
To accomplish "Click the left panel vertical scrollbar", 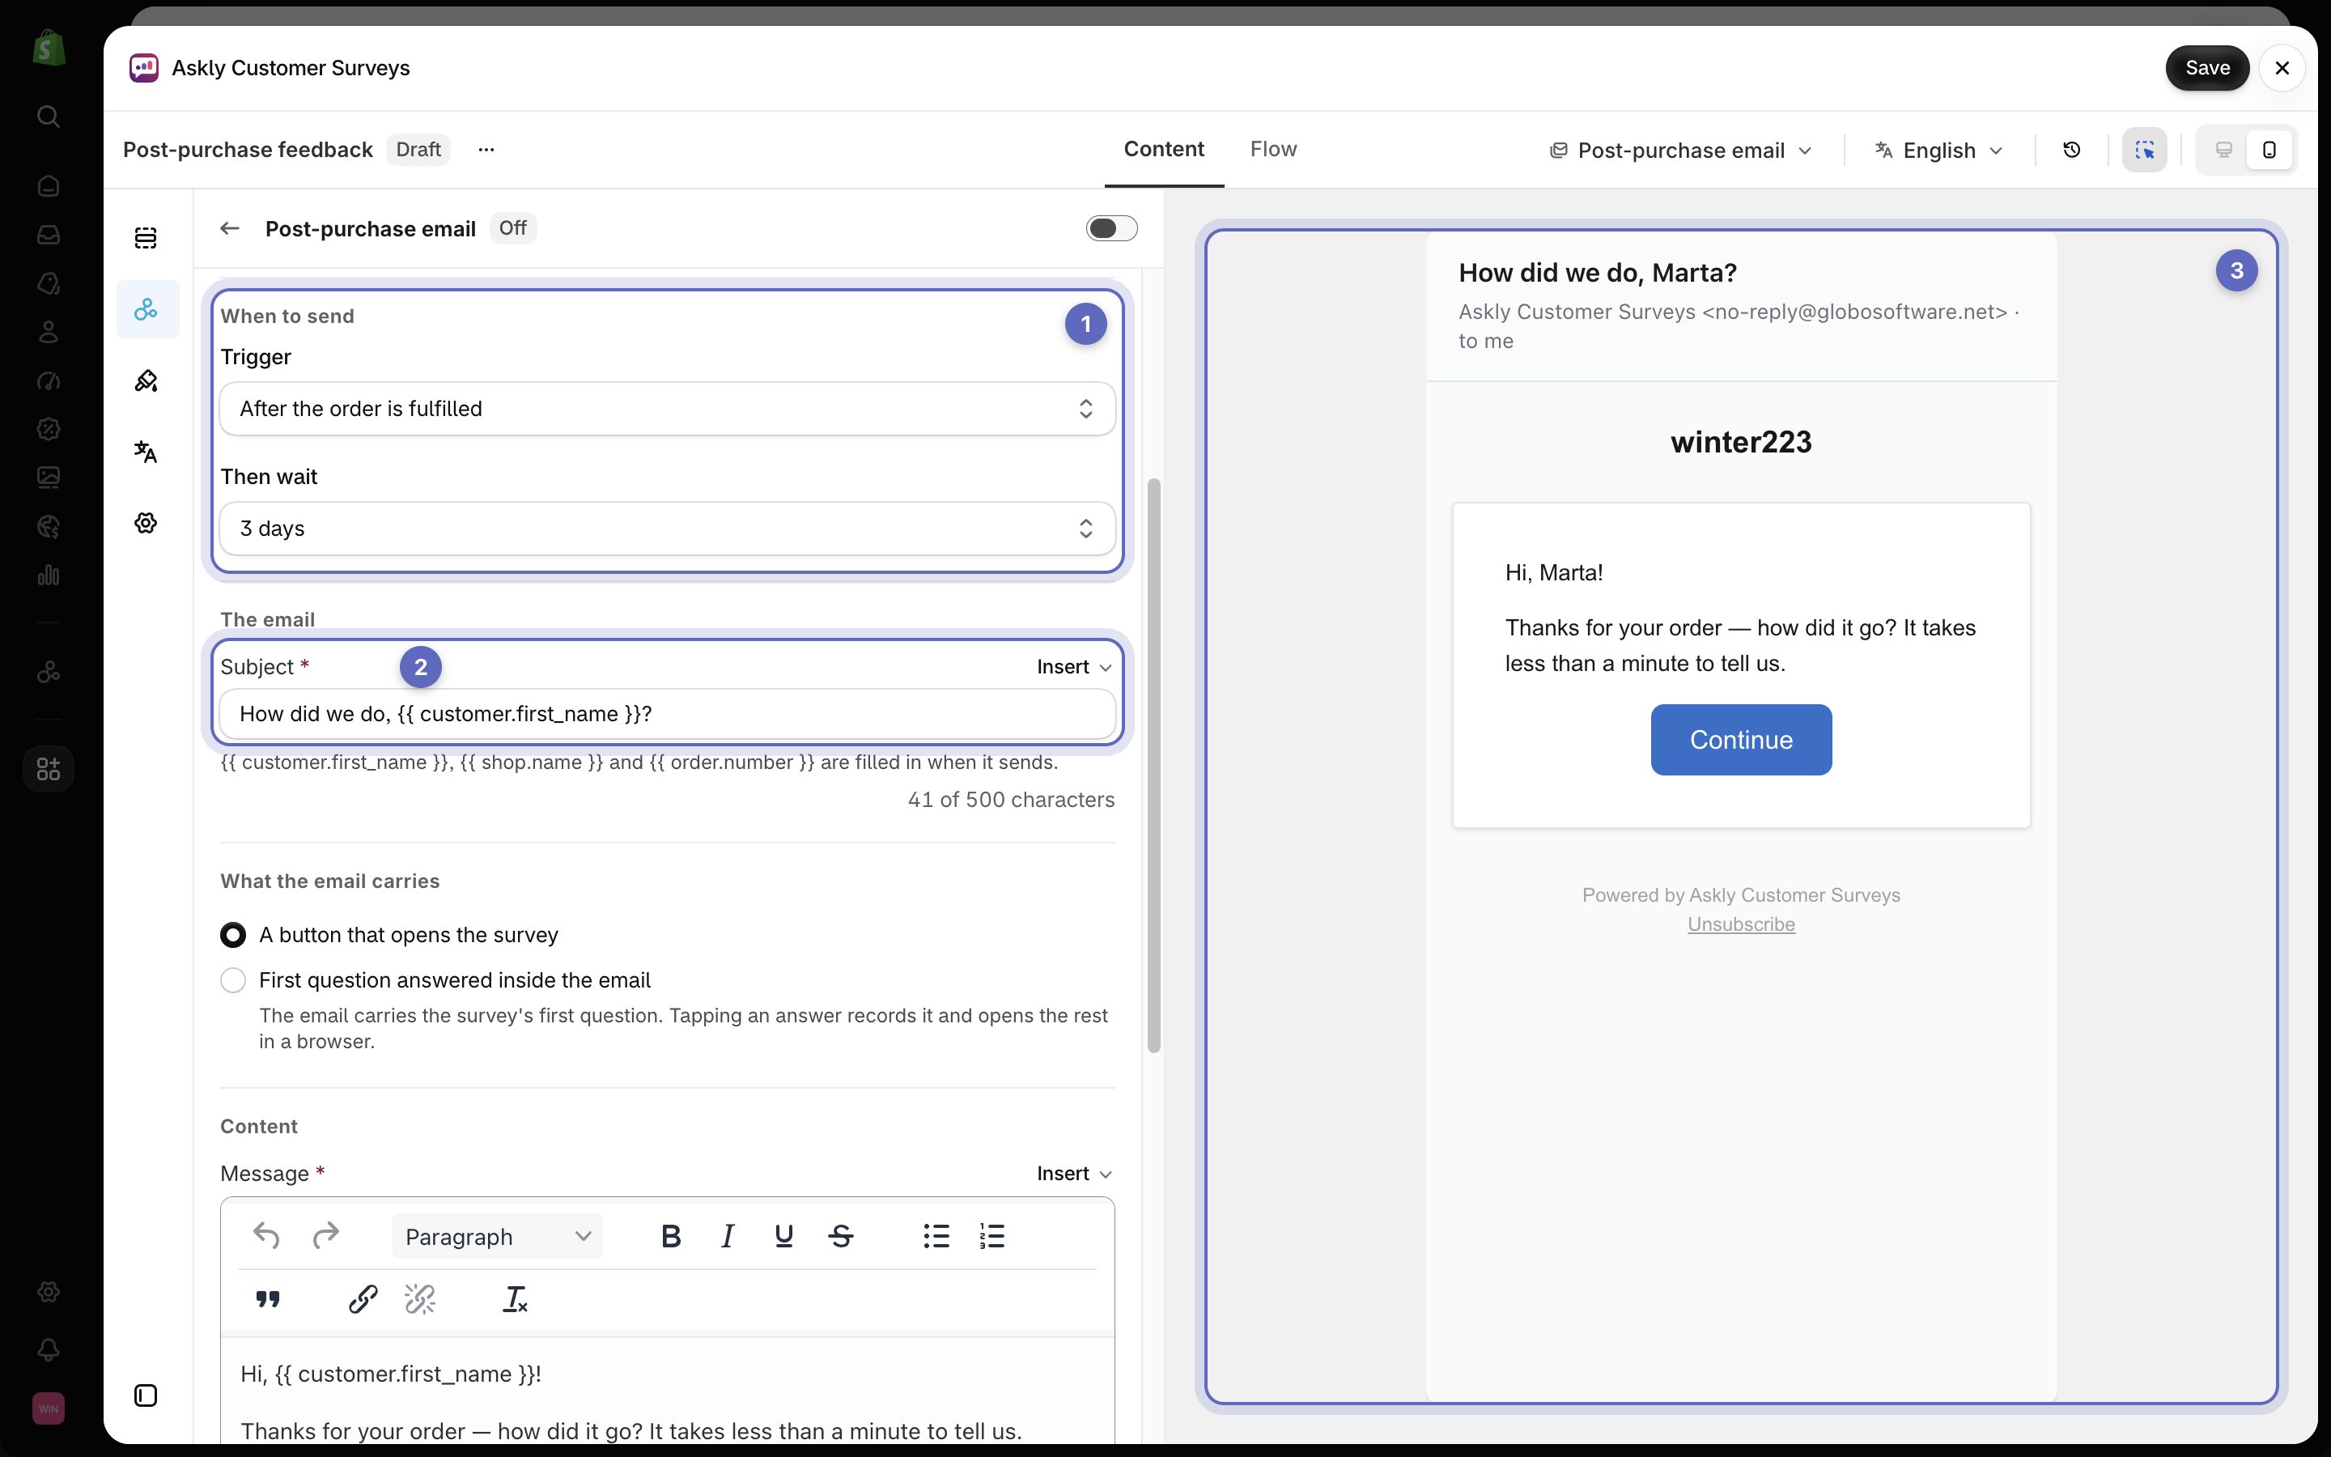I will pos(1153,766).
